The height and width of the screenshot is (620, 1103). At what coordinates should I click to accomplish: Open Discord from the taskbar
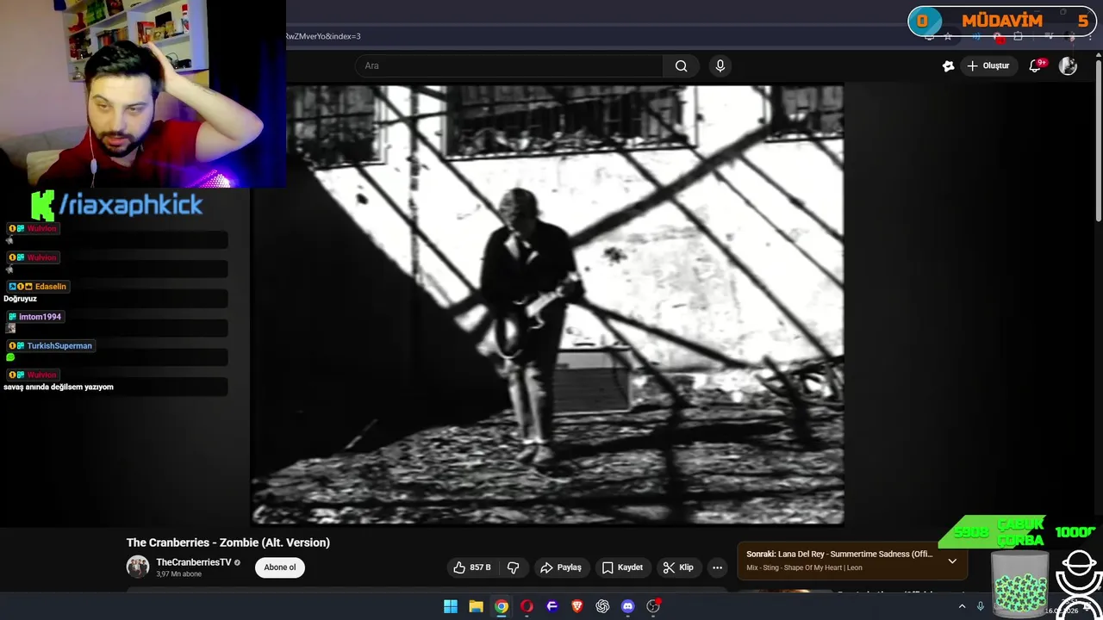(x=628, y=606)
